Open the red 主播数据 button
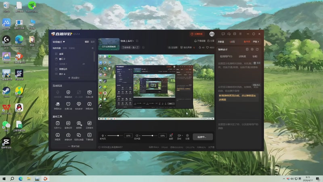 click(197, 34)
